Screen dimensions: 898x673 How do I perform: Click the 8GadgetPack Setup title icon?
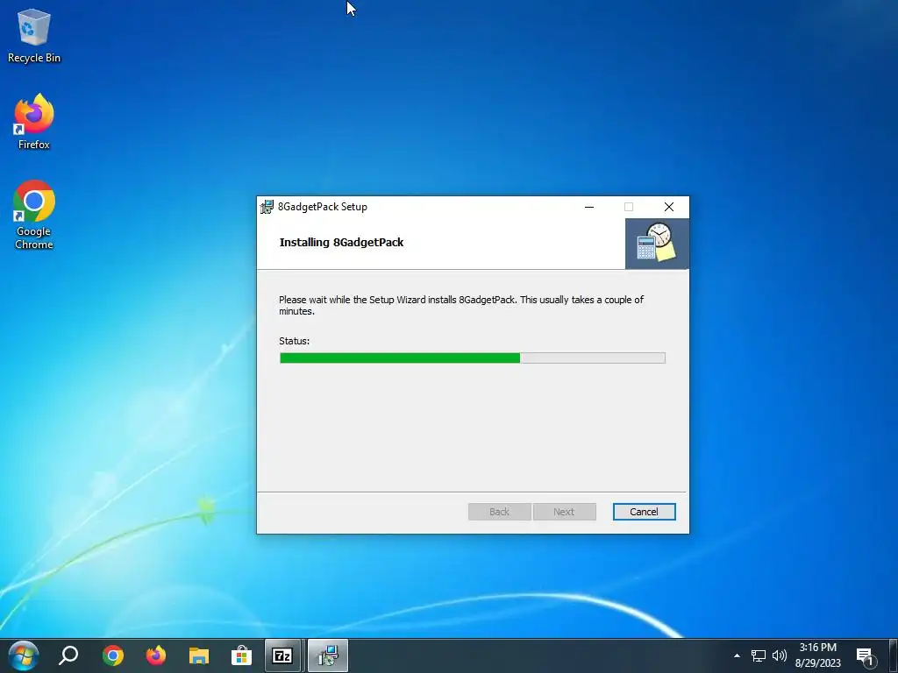[267, 207]
